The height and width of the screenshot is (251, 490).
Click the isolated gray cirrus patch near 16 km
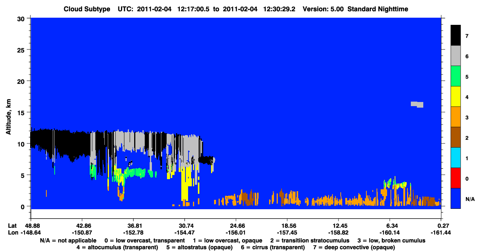click(x=417, y=104)
